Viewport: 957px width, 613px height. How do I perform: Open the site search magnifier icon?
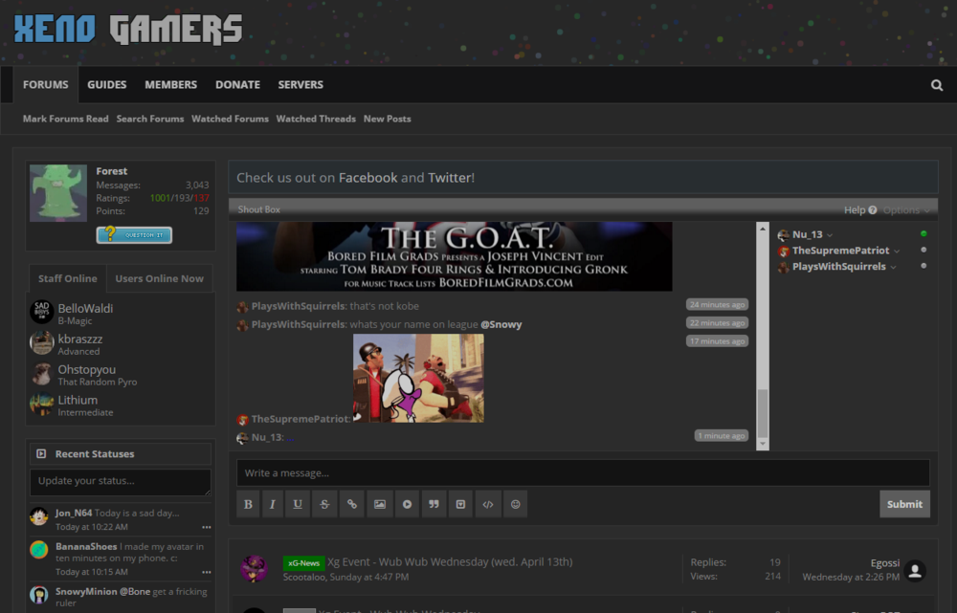pos(936,85)
